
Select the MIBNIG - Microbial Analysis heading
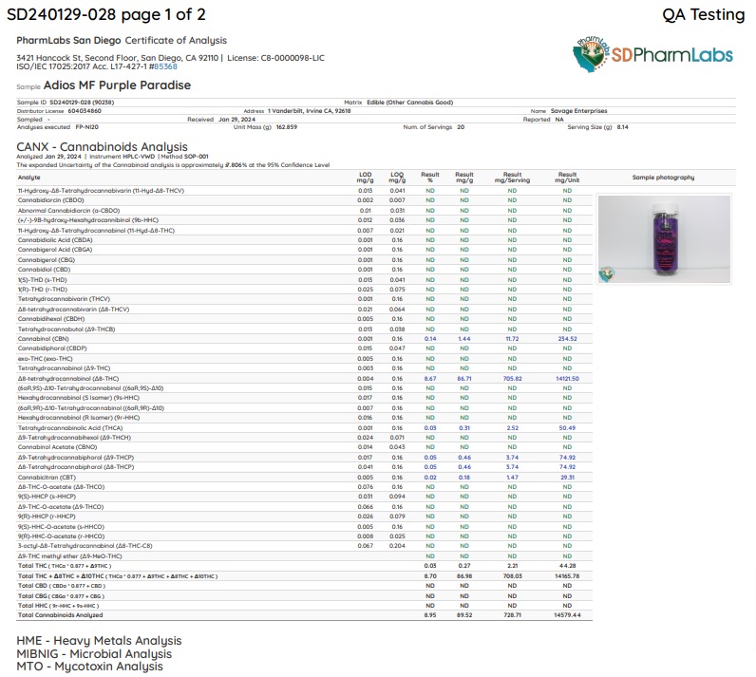pos(94,653)
